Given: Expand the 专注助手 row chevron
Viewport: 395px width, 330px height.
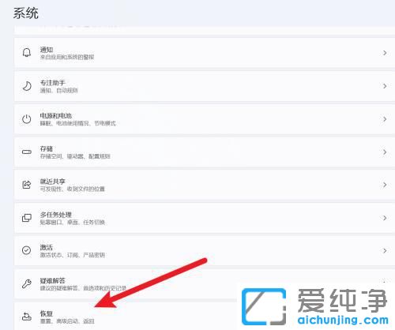Looking at the screenshot, I should coord(385,86).
